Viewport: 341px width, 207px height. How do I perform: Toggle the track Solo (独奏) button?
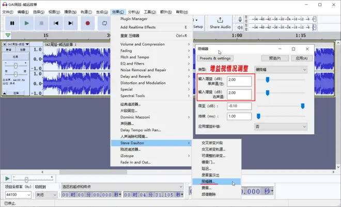22,50
